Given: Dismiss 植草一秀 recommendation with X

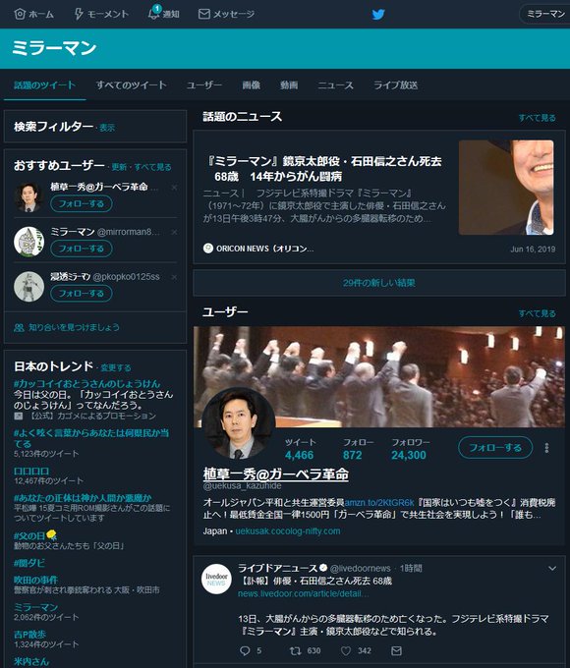Looking at the screenshot, I should coord(174,188).
